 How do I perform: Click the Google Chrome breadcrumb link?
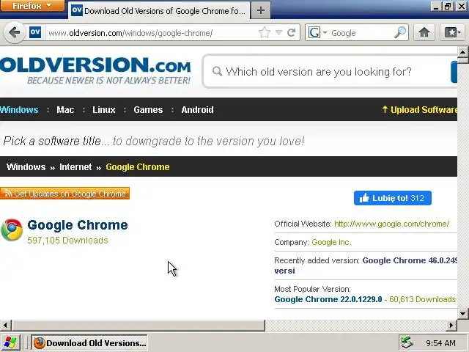click(x=138, y=166)
